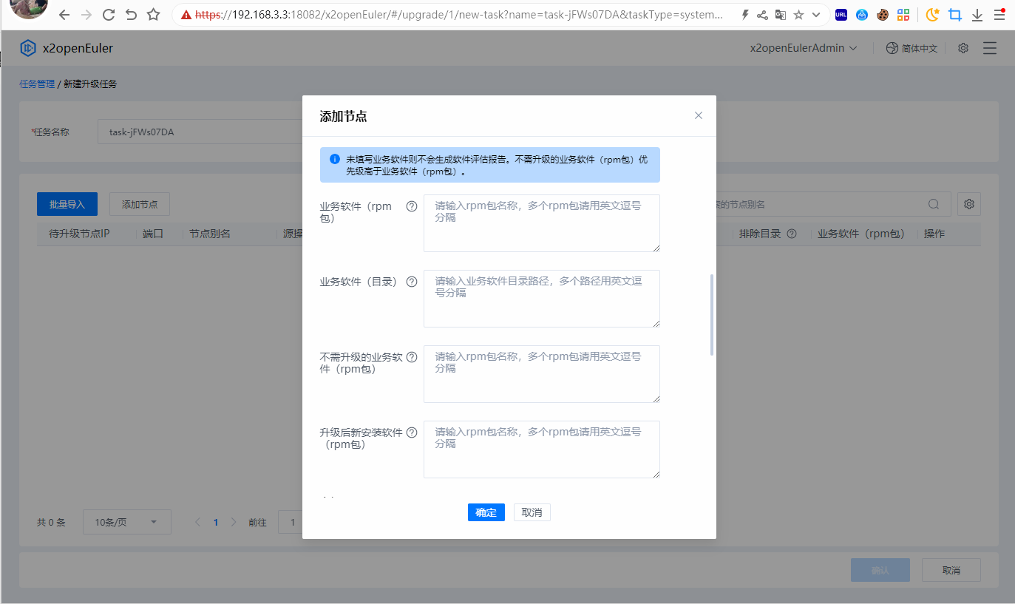
Task: Click the 待升级节点IP column header
Action: (79, 234)
